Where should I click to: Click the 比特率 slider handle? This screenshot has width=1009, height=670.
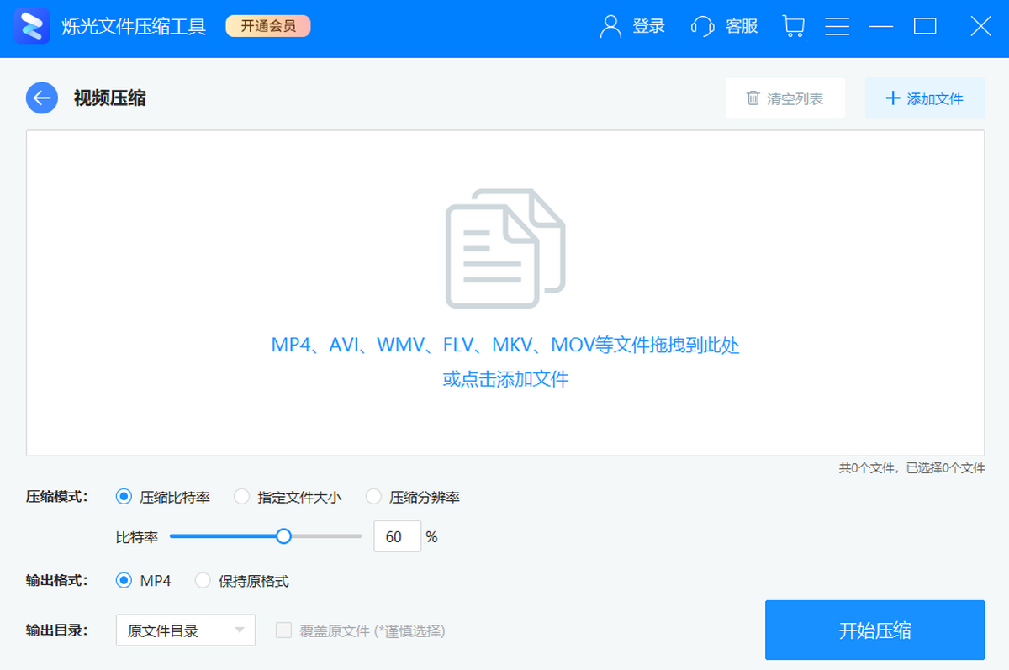tap(284, 536)
